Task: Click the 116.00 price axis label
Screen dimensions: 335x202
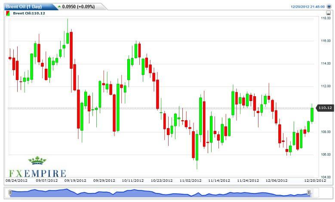Action: click(325, 41)
